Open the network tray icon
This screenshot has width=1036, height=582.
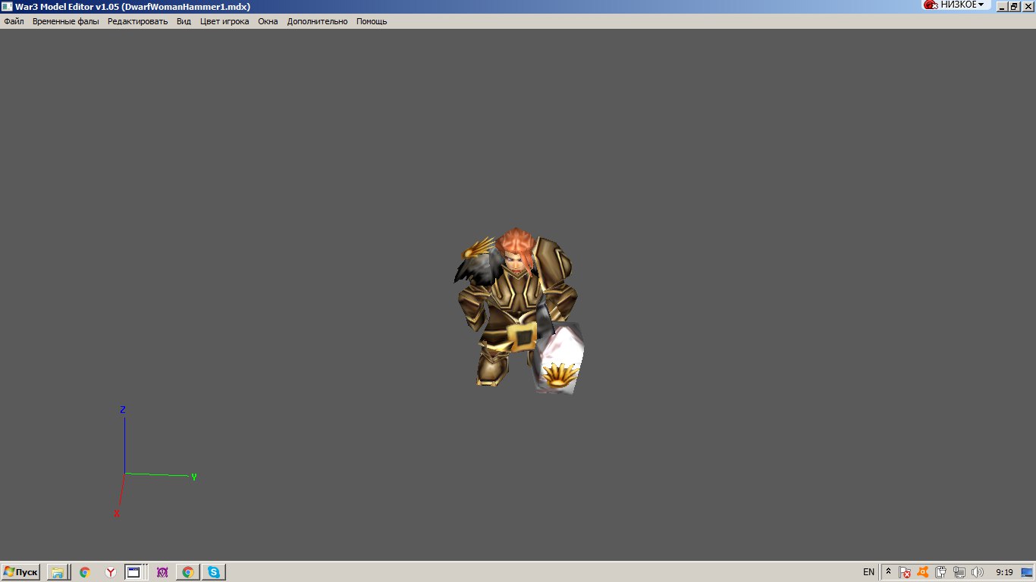pos(959,572)
